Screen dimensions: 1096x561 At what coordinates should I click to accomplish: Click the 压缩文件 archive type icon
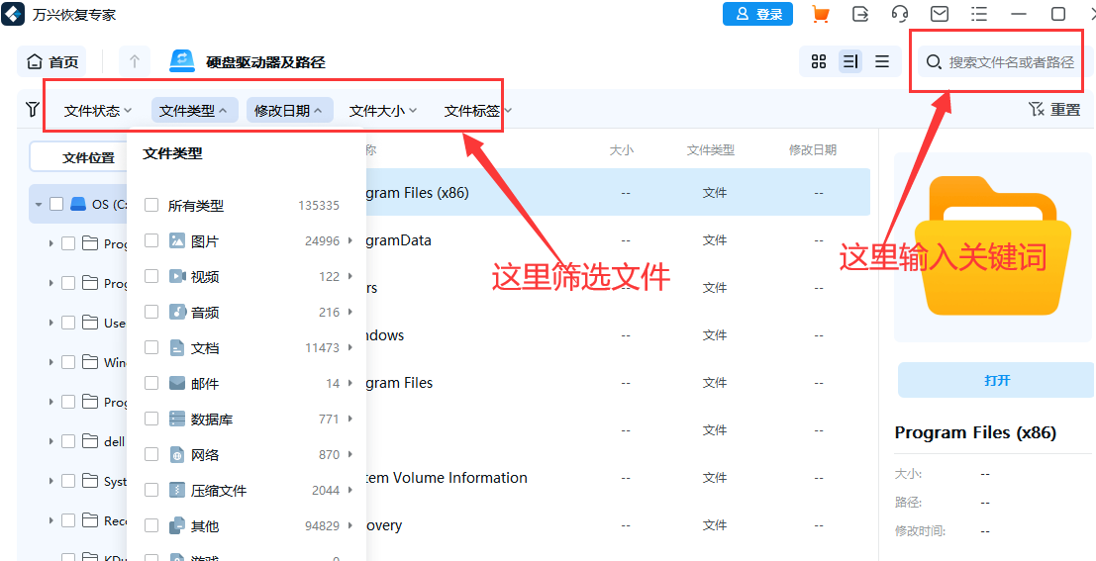177,491
